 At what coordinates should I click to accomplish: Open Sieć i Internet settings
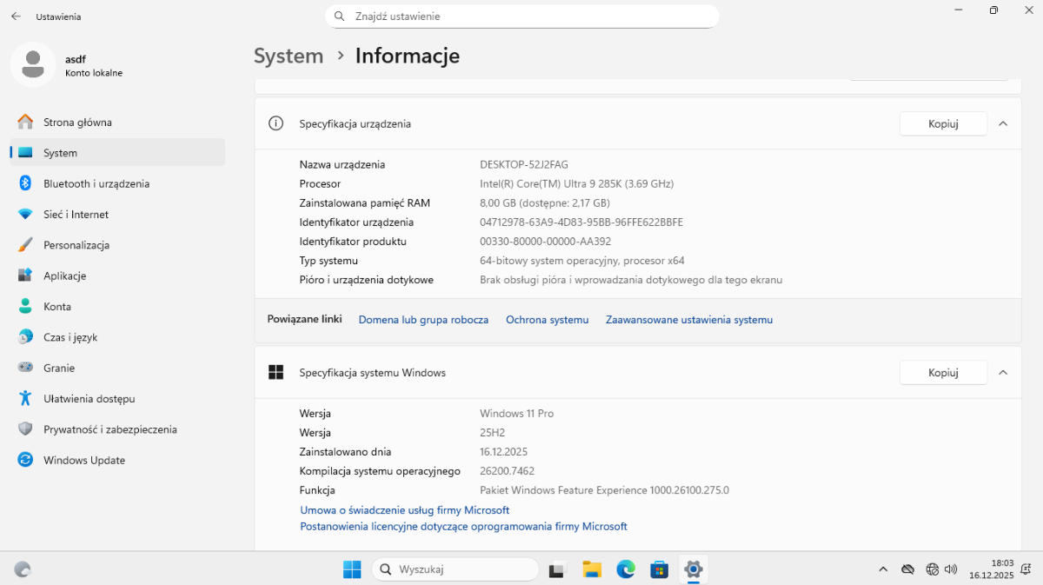[x=76, y=215]
